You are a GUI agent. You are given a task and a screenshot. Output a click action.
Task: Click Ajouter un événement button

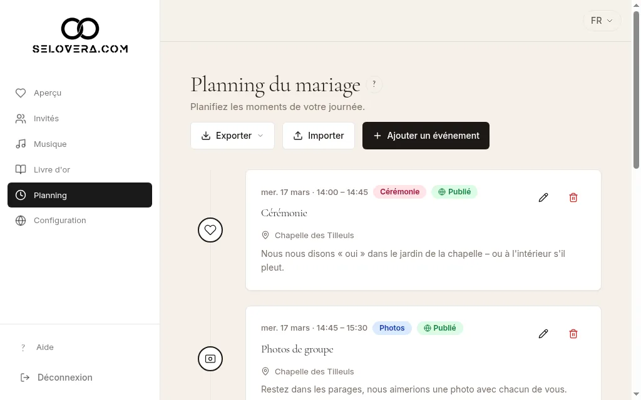[x=426, y=136]
